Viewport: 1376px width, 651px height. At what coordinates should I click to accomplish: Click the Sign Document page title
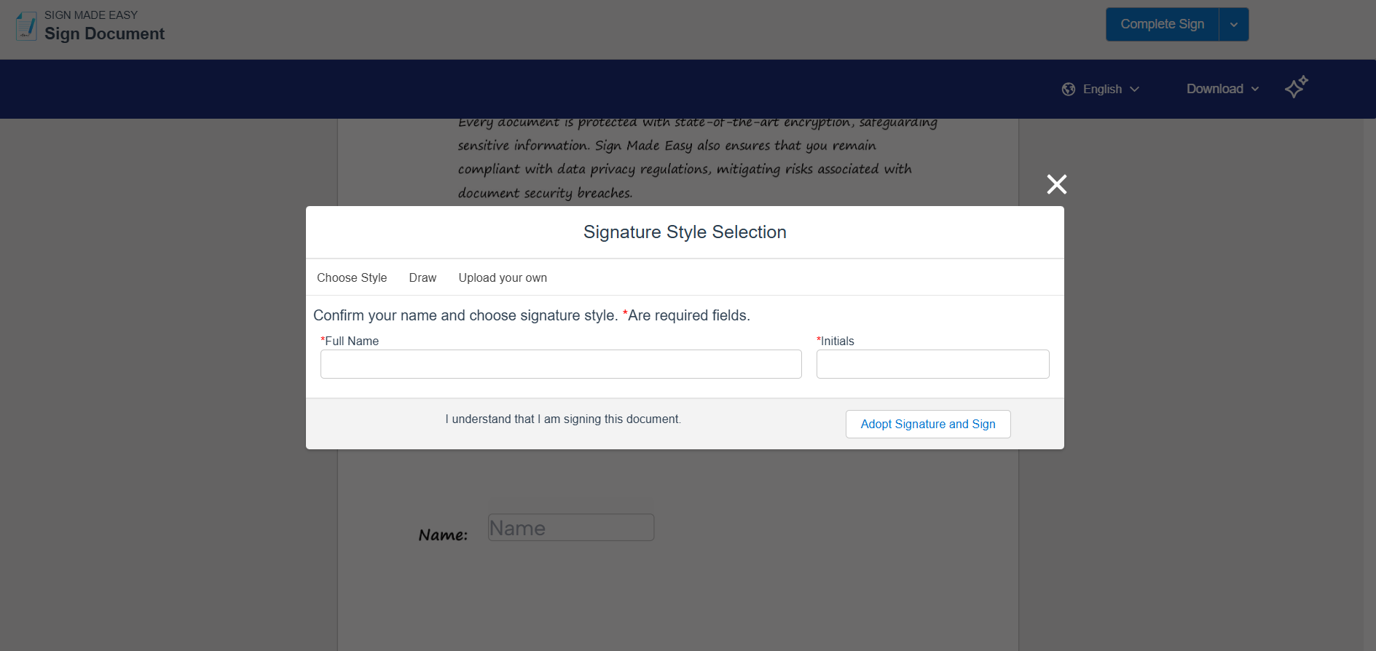105,33
